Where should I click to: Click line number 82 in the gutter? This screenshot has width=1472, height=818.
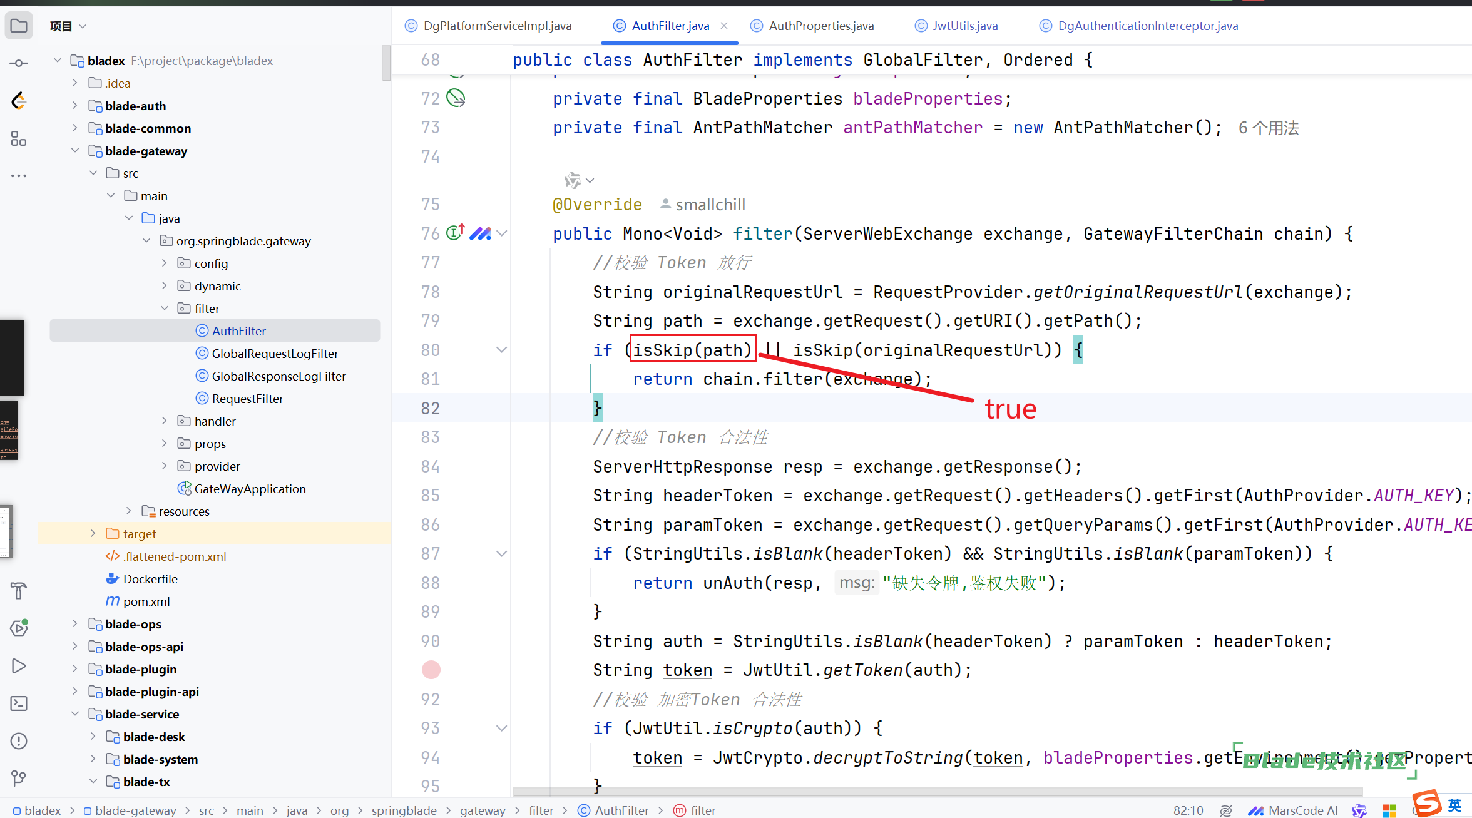coord(430,408)
